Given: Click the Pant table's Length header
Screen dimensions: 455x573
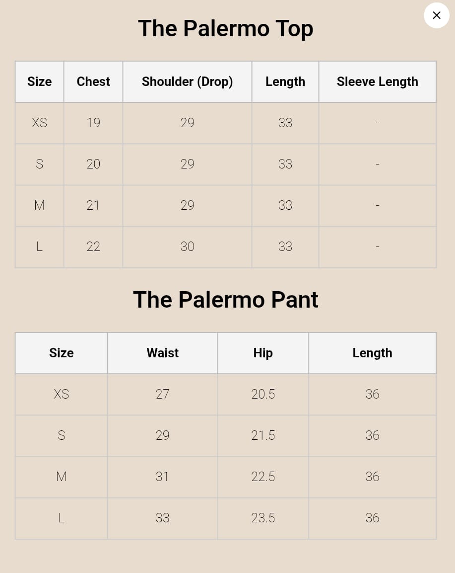Looking at the screenshot, I should coord(372,353).
